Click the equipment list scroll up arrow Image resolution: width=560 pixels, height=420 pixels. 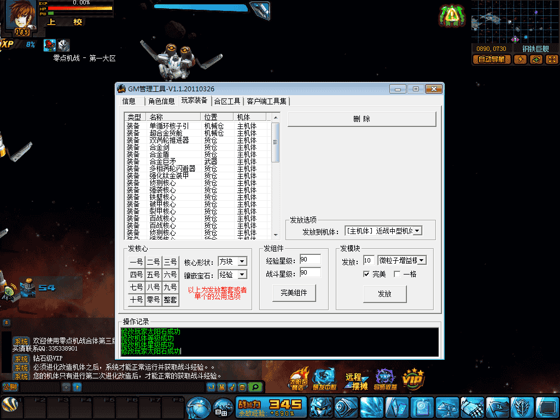coord(276,118)
